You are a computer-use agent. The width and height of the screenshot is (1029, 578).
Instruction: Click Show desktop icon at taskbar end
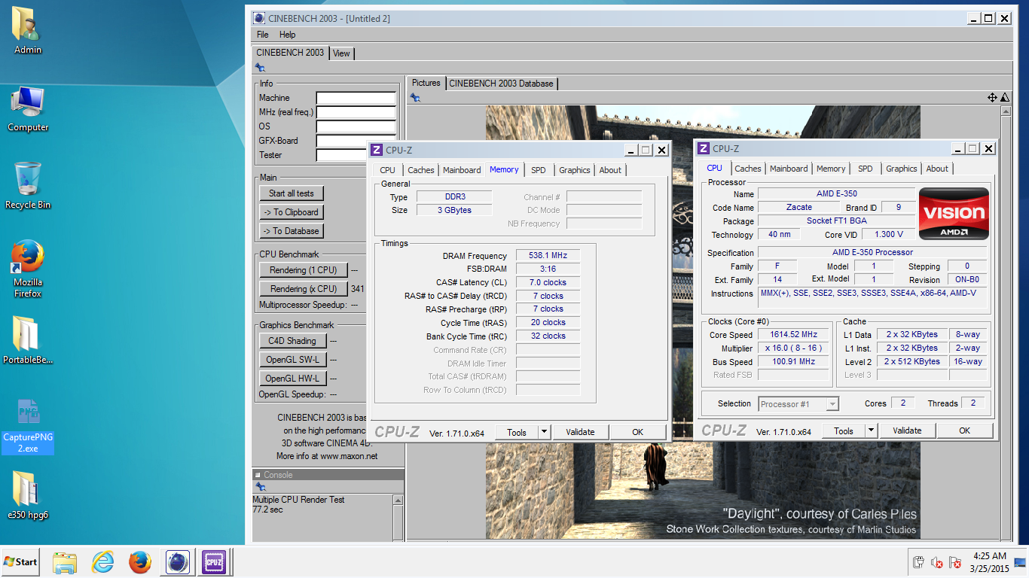pyautogui.click(x=1021, y=562)
